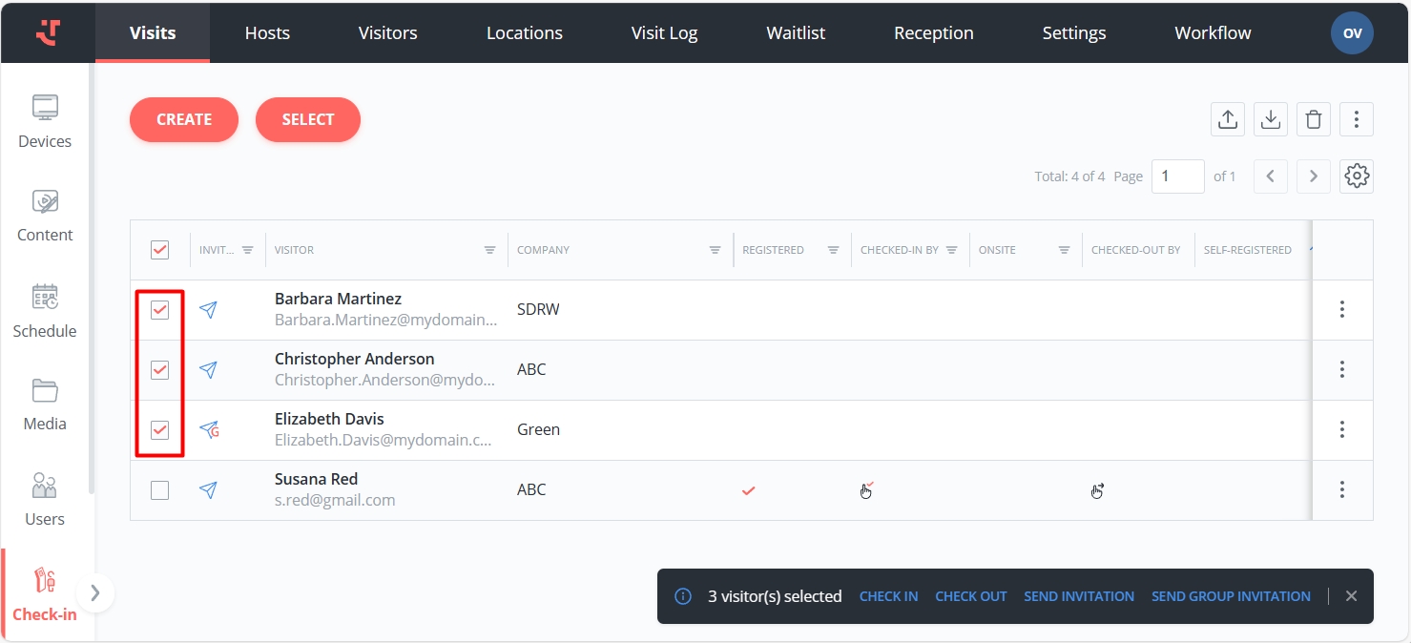
Task: Click the trash delete icon
Action: point(1314,119)
